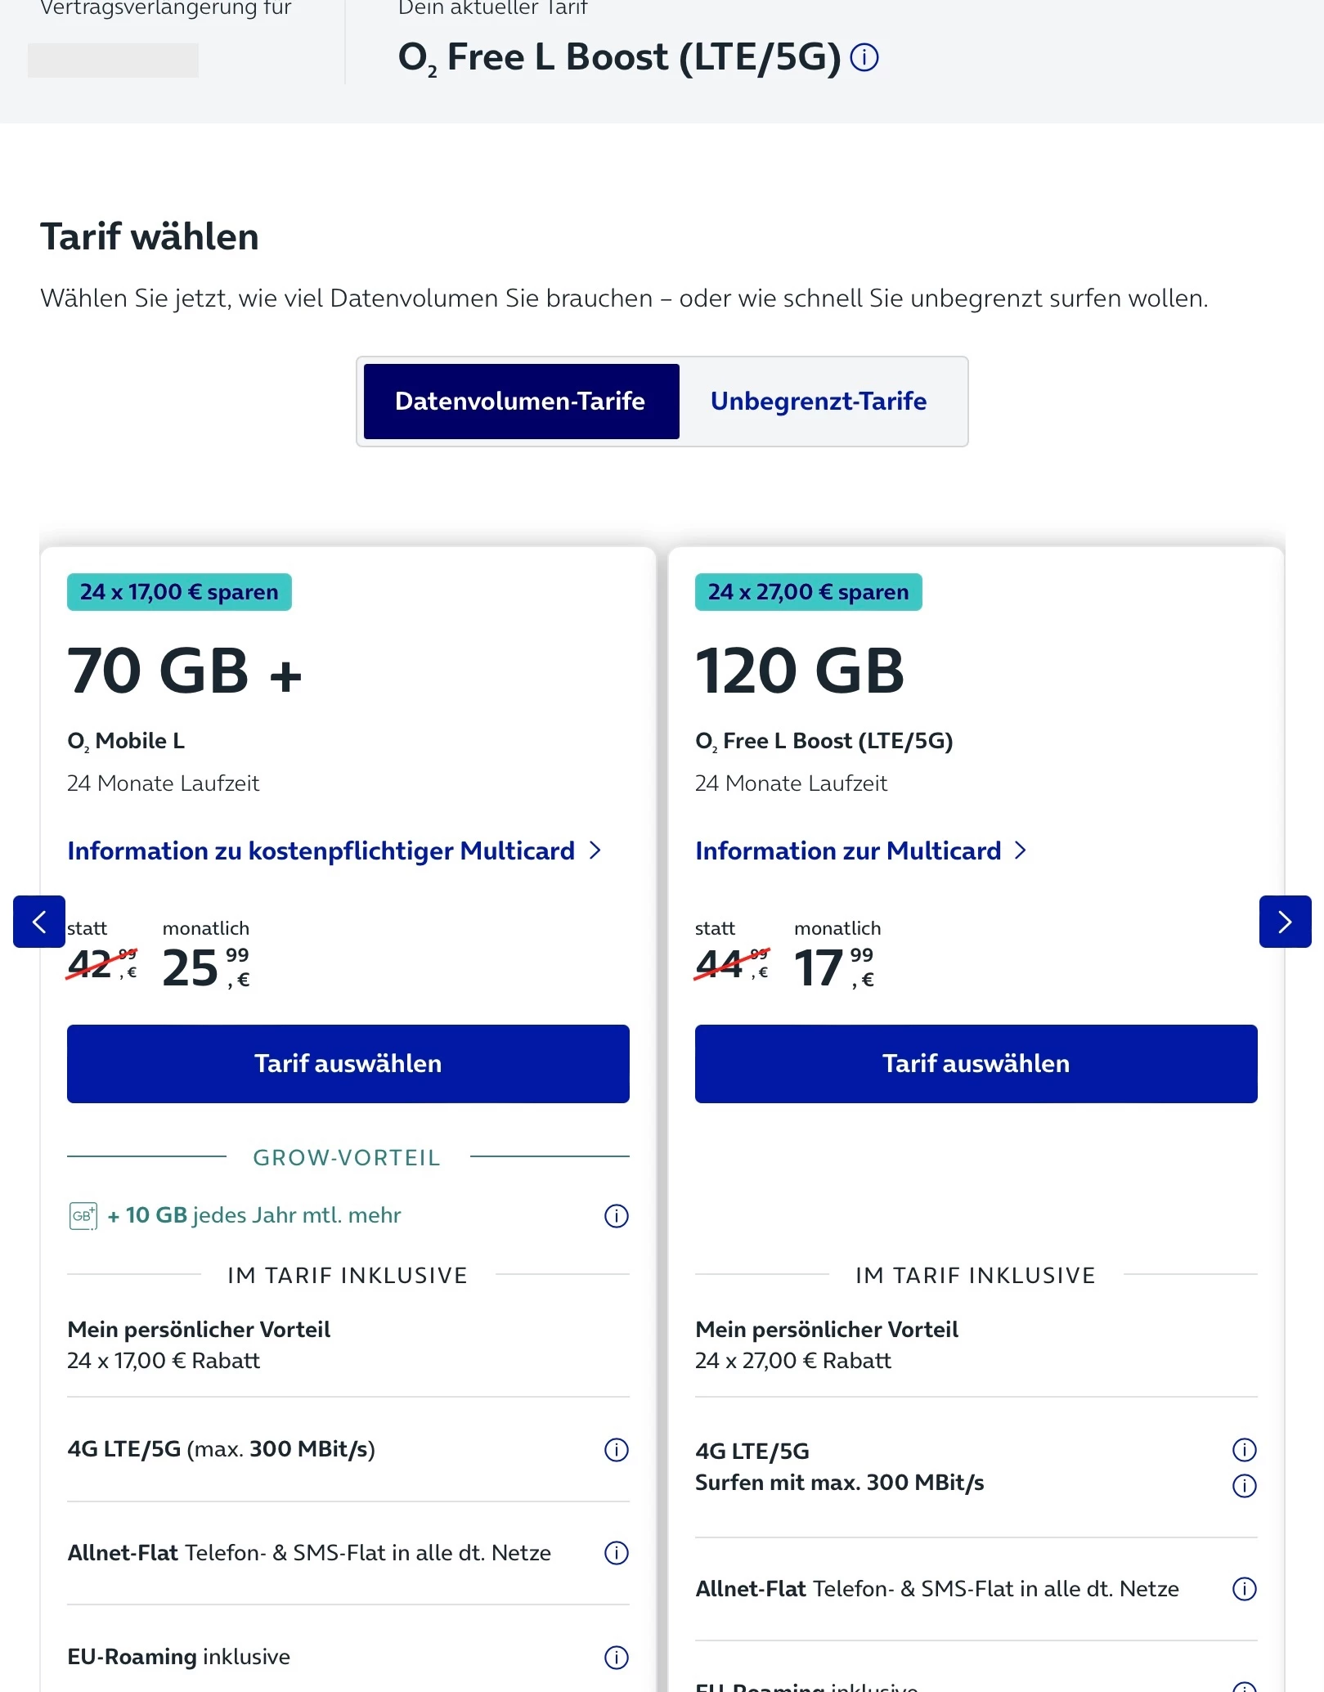1324x1692 pixels.
Task: Open Allnet-Flat info in O2 Mobile L card
Action: (616, 1553)
